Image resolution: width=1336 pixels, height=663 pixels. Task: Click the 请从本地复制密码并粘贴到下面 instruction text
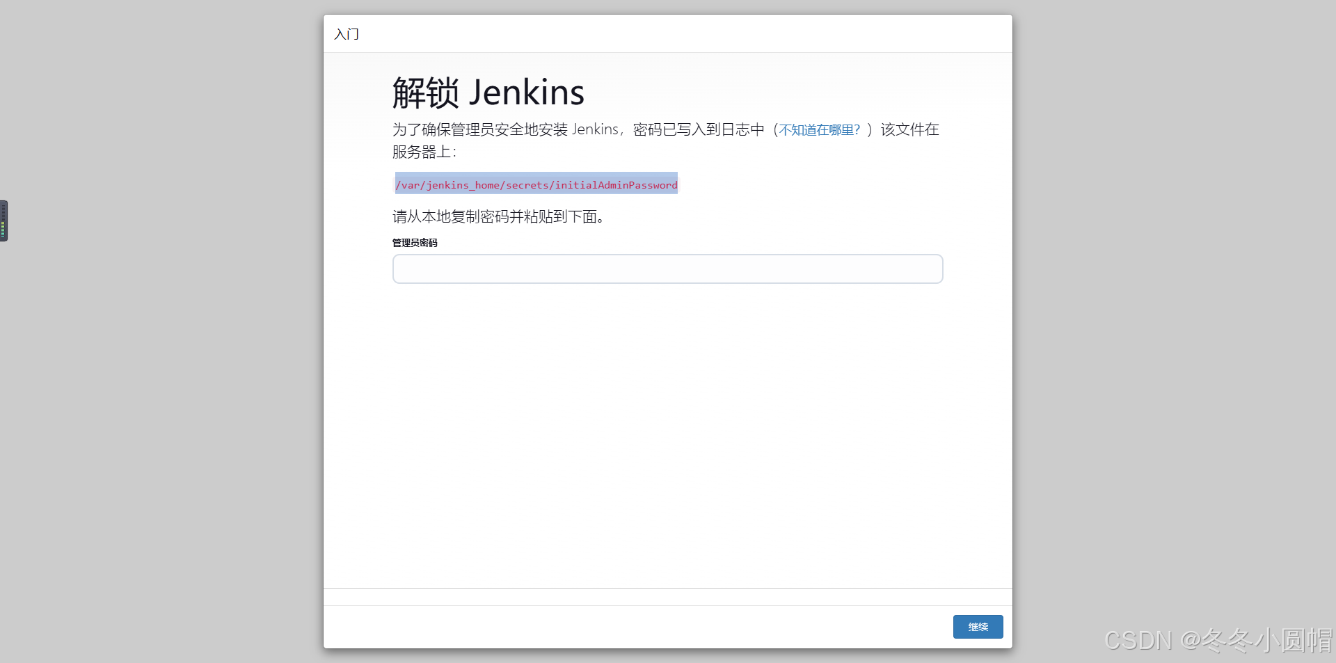click(498, 217)
